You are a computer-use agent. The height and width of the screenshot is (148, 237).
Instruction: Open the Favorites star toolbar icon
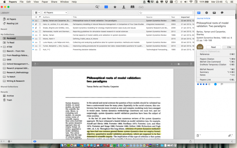click(x=115, y=7)
